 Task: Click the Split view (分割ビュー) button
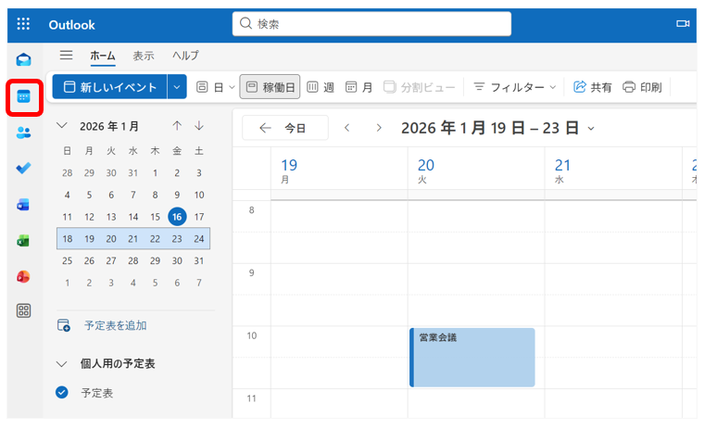(x=419, y=87)
